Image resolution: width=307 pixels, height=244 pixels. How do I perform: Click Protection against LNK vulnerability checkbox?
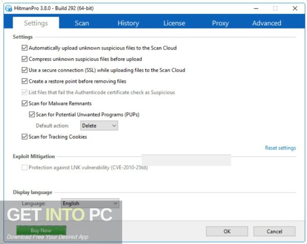(x=24, y=168)
